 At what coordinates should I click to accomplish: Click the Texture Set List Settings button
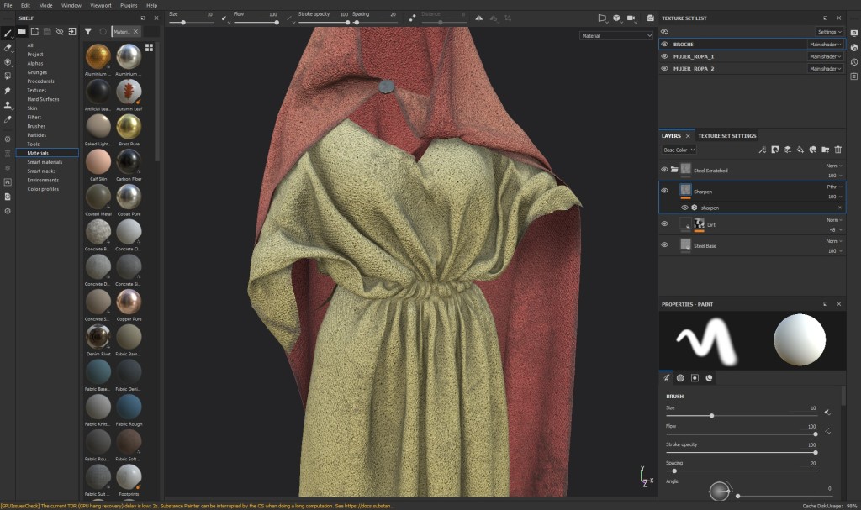(828, 31)
